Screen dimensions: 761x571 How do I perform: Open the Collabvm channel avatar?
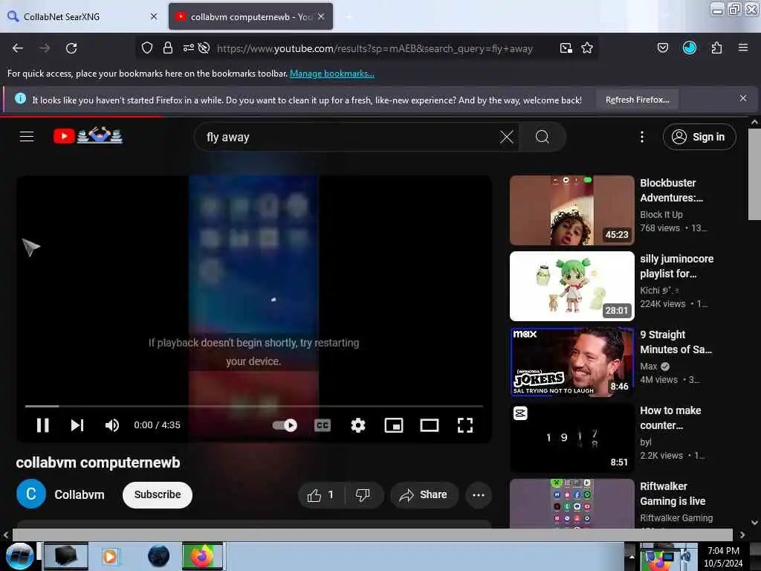tap(31, 494)
